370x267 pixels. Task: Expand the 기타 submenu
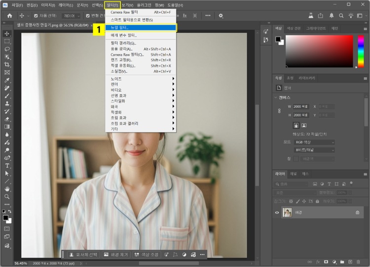tap(141, 129)
